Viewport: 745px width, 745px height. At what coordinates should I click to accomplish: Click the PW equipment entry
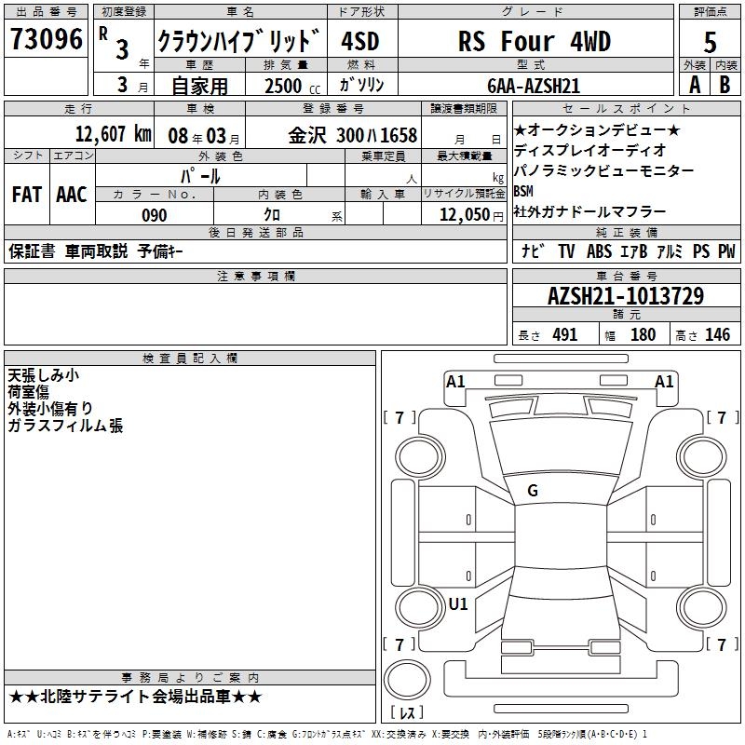(x=726, y=251)
